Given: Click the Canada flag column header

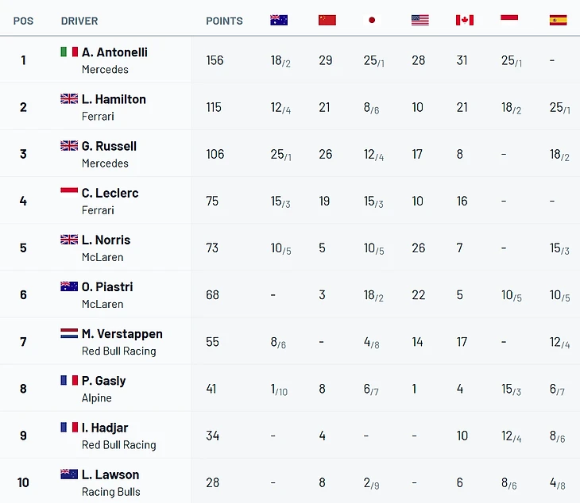Looking at the screenshot, I should click(465, 20).
